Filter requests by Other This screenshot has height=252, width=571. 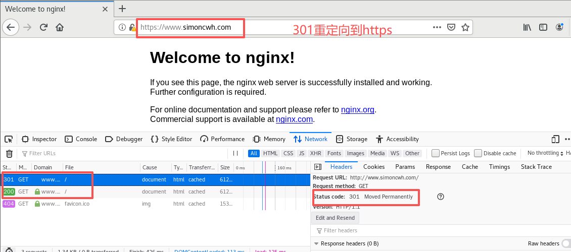click(412, 153)
